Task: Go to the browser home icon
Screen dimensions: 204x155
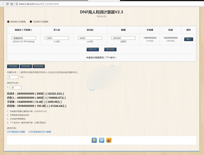Action: pyautogui.click(x=12, y=4)
